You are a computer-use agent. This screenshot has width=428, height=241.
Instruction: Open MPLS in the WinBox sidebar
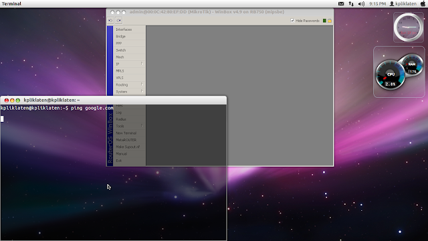129,71
